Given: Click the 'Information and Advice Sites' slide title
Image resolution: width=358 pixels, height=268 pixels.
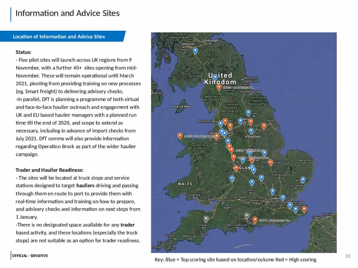Looking at the screenshot, I should point(67,13).
